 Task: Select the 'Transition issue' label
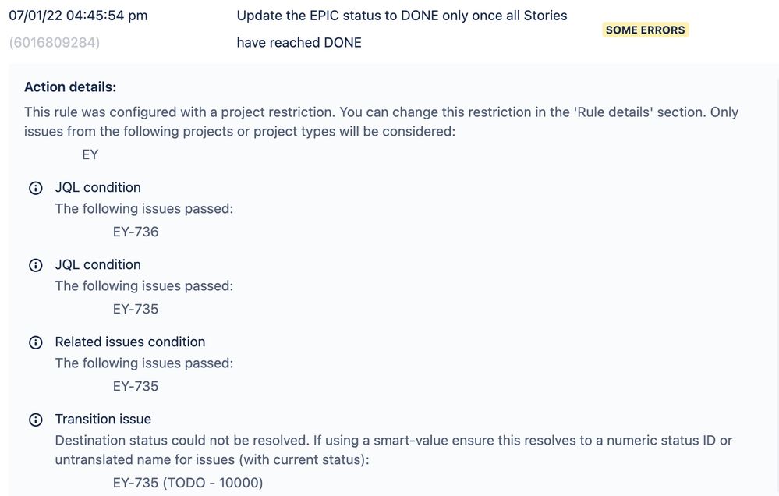(103, 419)
